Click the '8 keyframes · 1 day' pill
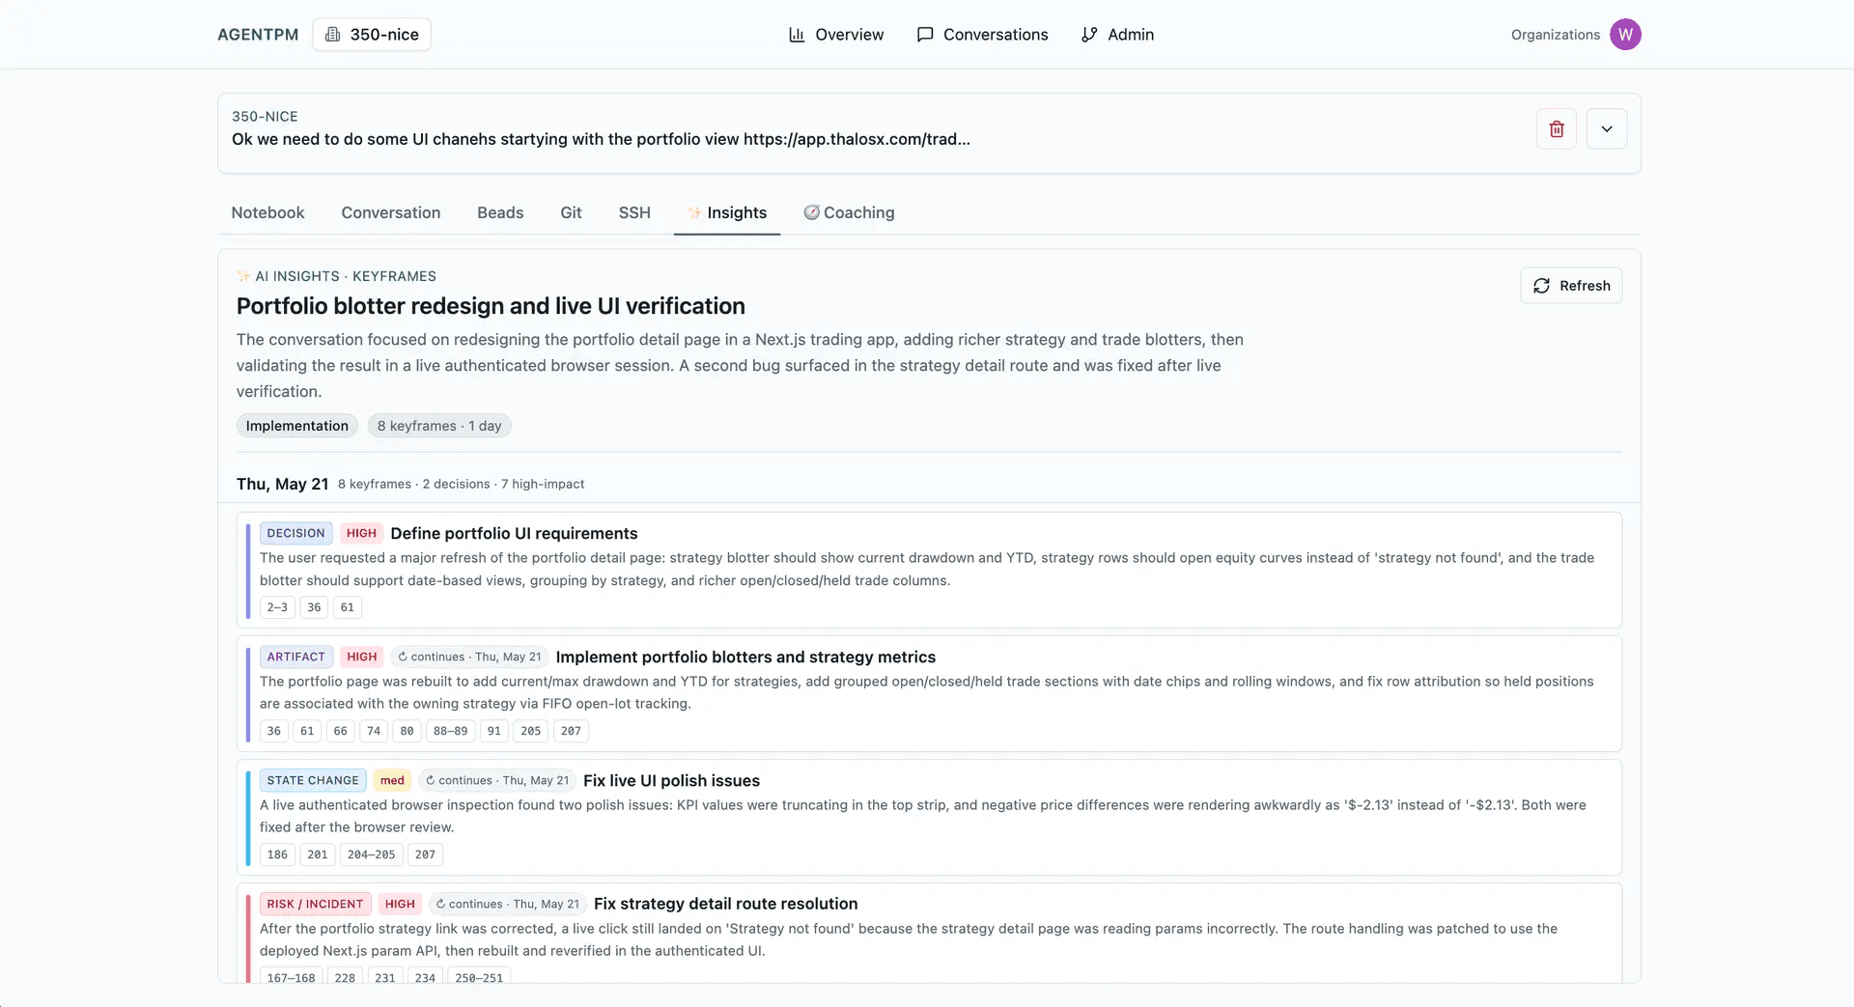 coord(439,426)
